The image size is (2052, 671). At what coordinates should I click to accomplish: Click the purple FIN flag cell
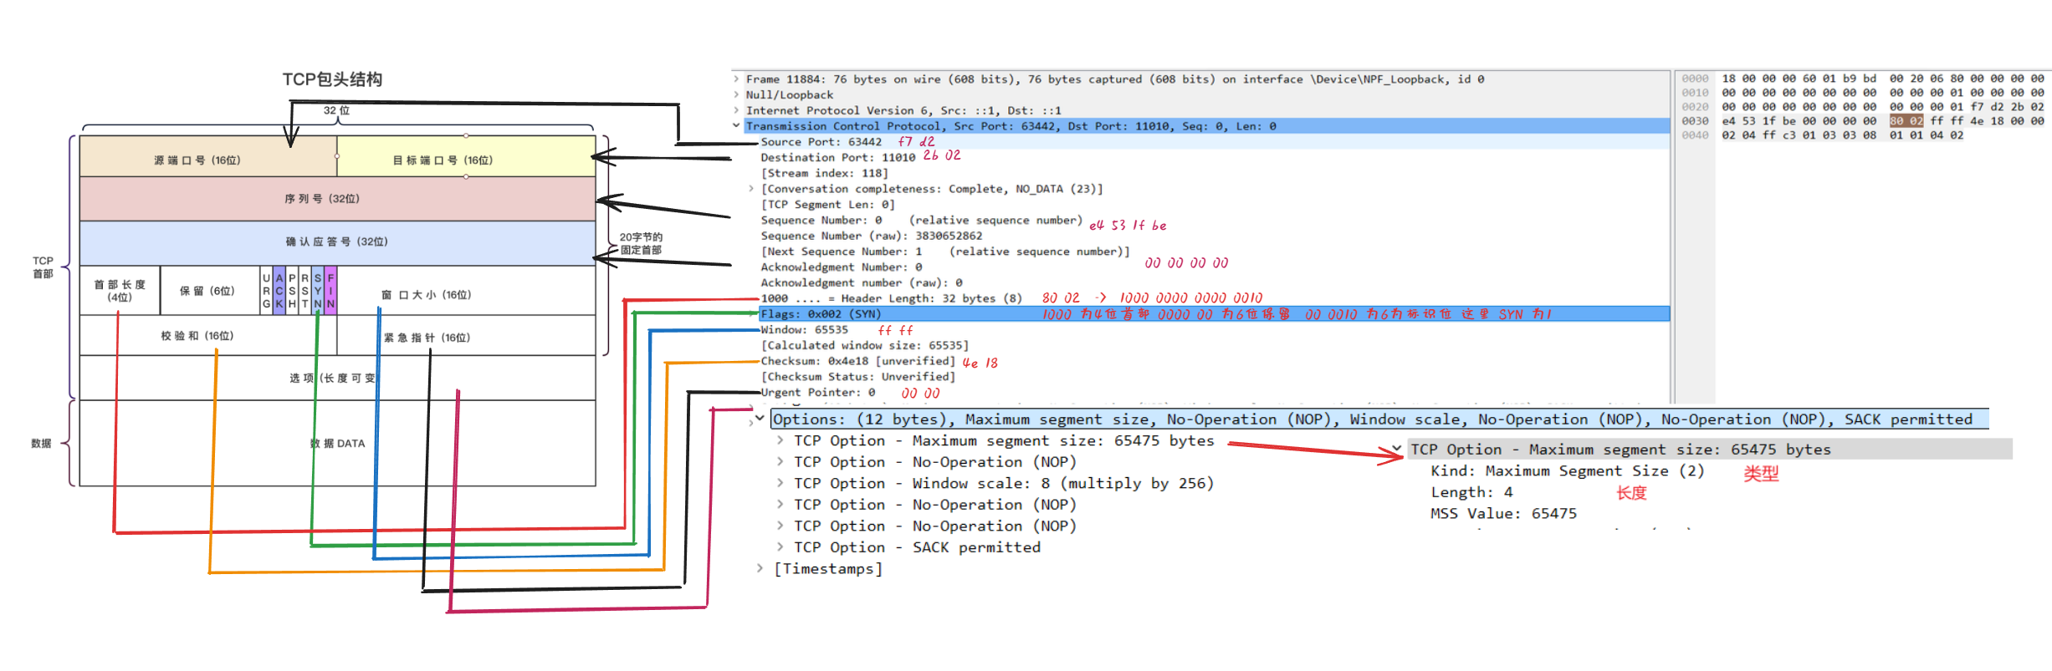(330, 291)
